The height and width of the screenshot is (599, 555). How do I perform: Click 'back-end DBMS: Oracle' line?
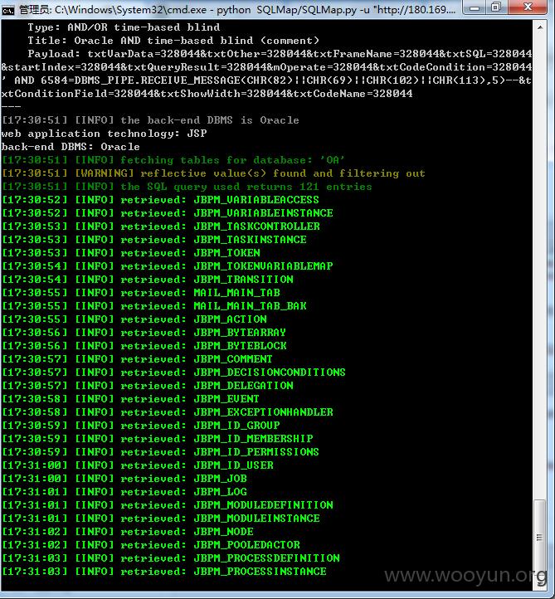point(71,147)
